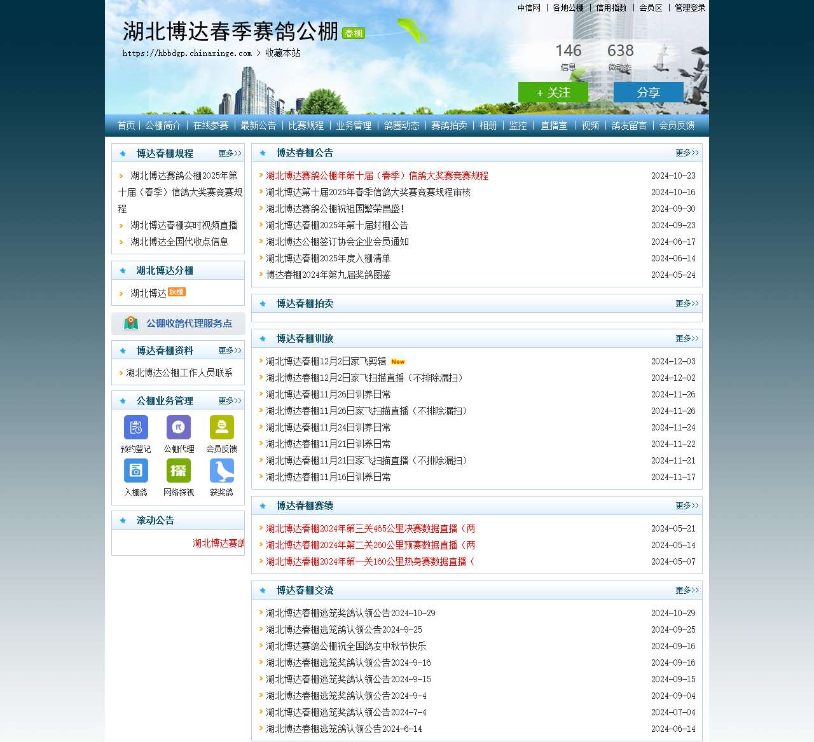Click the 入棚鸽 loft pigeon icon
The width and height of the screenshot is (814, 742).
[135, 471]
